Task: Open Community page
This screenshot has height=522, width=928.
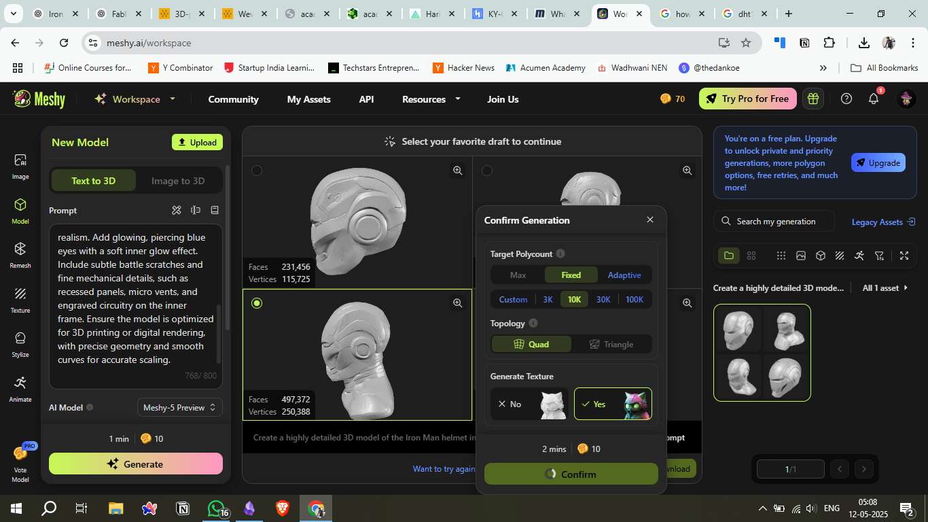Action: point(233,99)
